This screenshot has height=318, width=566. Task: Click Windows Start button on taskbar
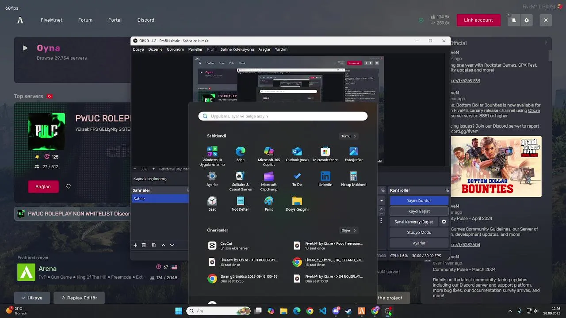pos(179,311)
